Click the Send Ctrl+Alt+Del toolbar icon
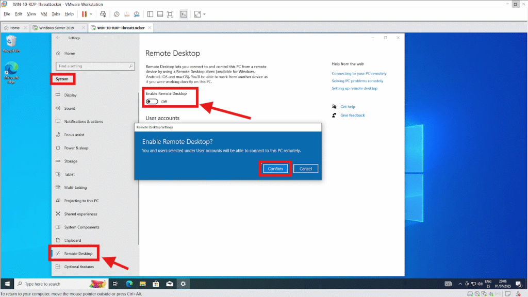Image resolution: width=528 pixels, height=297 pixels. coord(103,14)
